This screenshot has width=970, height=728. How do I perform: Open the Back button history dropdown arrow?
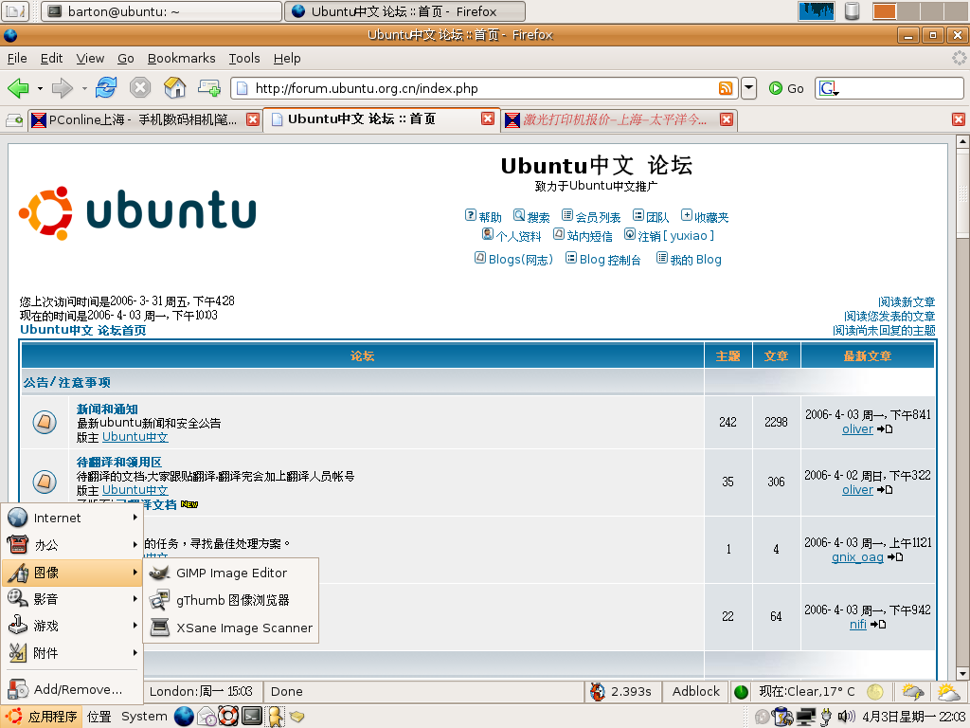pyautogui.click(x=40, y=88)
